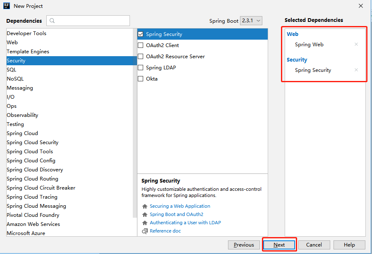
Task: Open Help for this dialog
Action: 349,245
